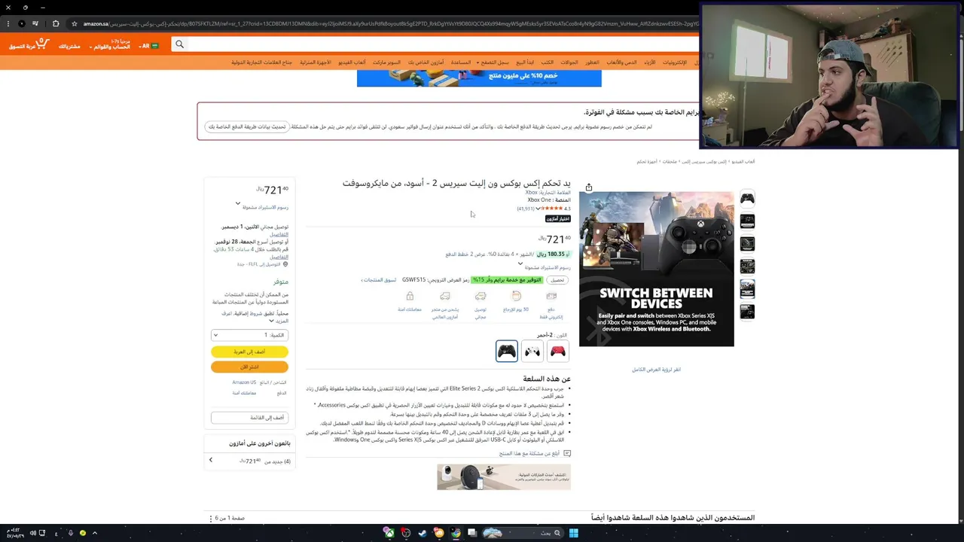Screen dimensions: 964x542
Task: Open the Windows Start menu
Action: [573, 533]
